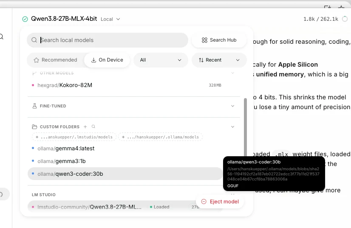The width and height of the screenshot is (351, 228).
Task: Switch to the On Device tab
Action: (x=107, y=60)
